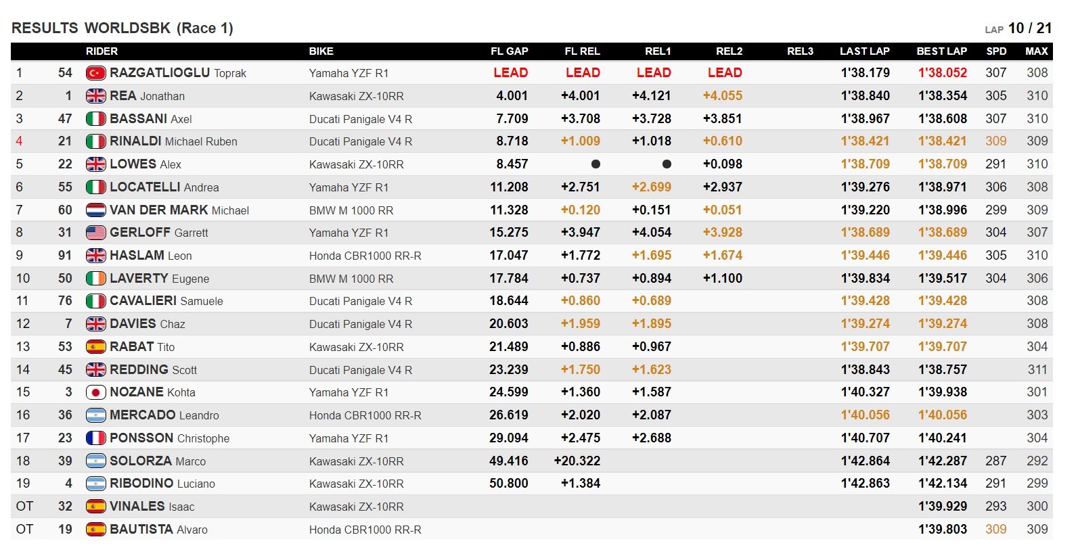Screen dimensions: 1078x558
Task: Click rider number 76 for CAVALIERI
Action: [x=65, y=301]
